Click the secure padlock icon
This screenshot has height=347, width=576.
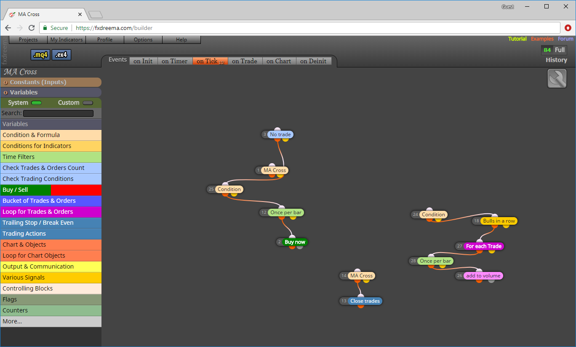45,28
